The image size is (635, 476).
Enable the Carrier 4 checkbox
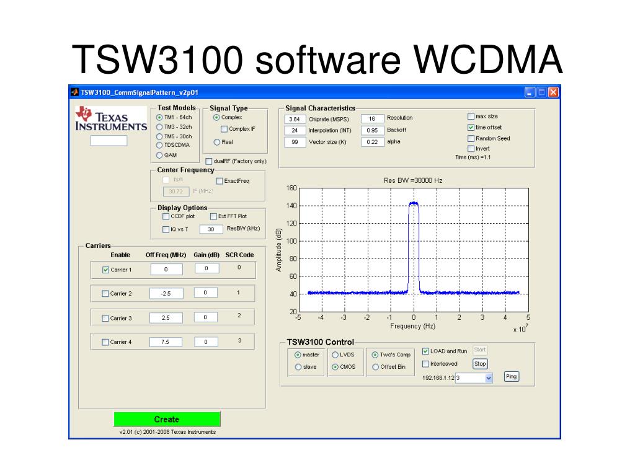(105, 342)
